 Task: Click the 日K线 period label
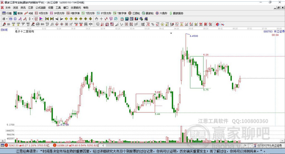[4, 30]
